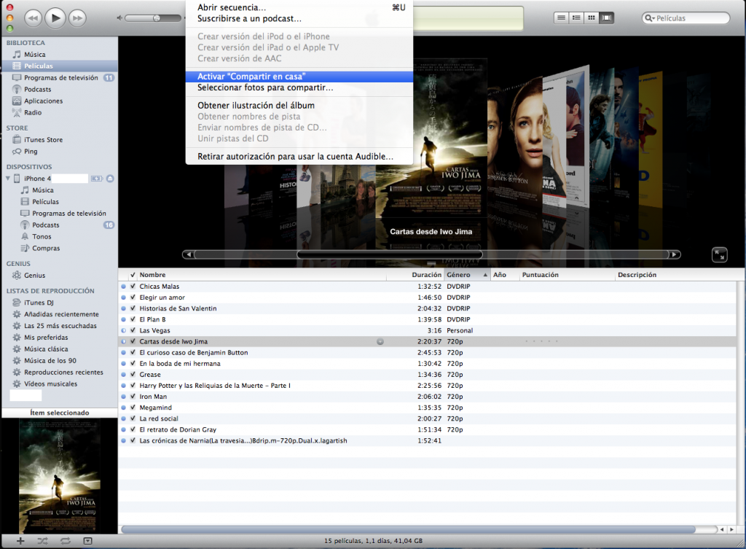746x549 pixels.
Task: Click the iPhone 4 battery indicator
Action: pyautogui.click(x=97, y=179)
